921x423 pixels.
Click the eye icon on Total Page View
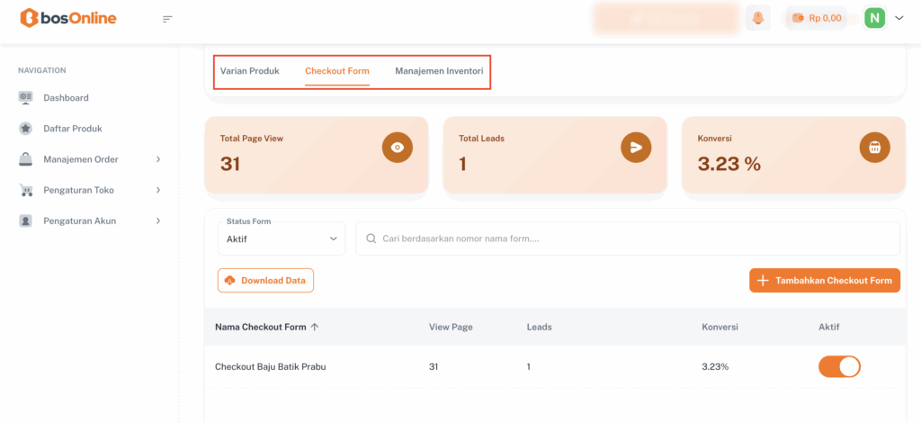pyautogui.click(x=398, y=148)
